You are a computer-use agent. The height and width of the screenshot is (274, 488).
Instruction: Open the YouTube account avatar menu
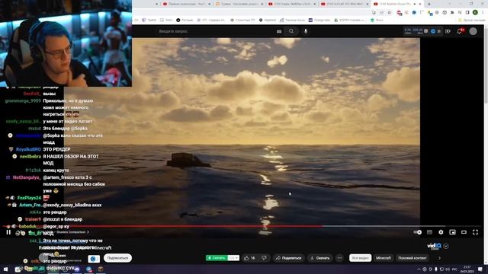click(473, 31)
